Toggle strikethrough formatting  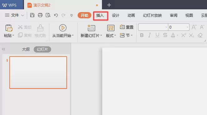(x=165, y=35)
